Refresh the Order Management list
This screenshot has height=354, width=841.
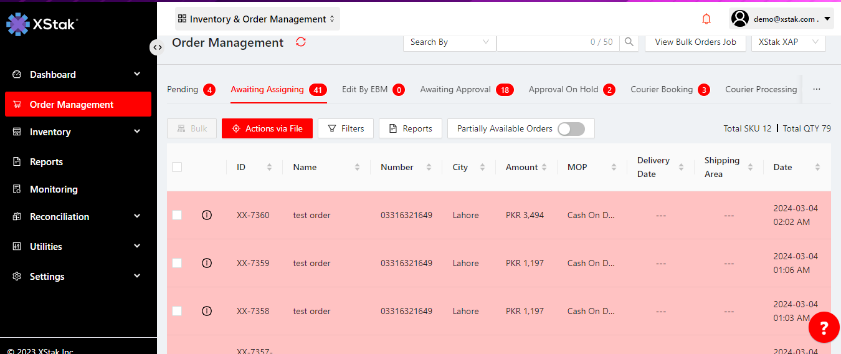coord(301,42)
